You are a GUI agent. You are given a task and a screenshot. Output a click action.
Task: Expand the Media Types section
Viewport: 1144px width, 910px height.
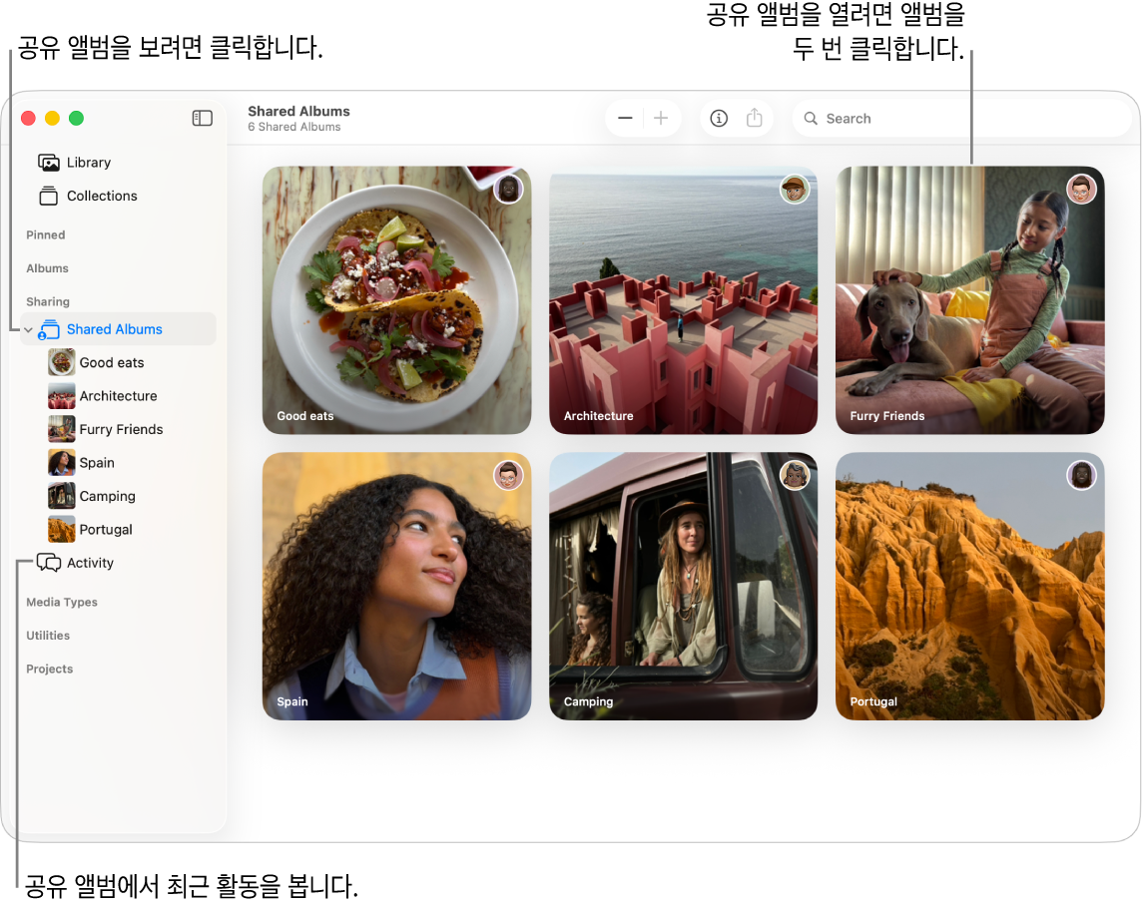click(62, 603)
